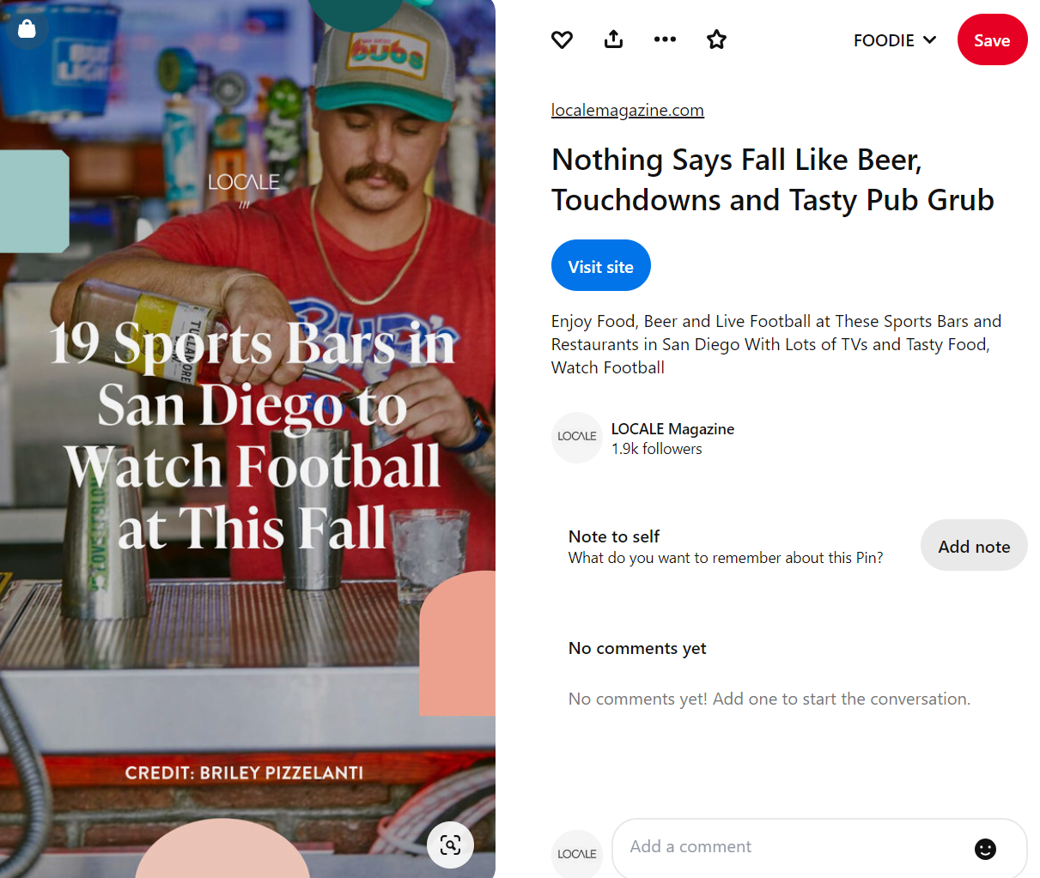Open the share pin icon
The height and width of the screenshot is (878, 1040).
point(613,39)
